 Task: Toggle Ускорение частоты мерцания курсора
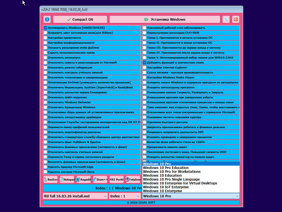click(x=144, y=117)
